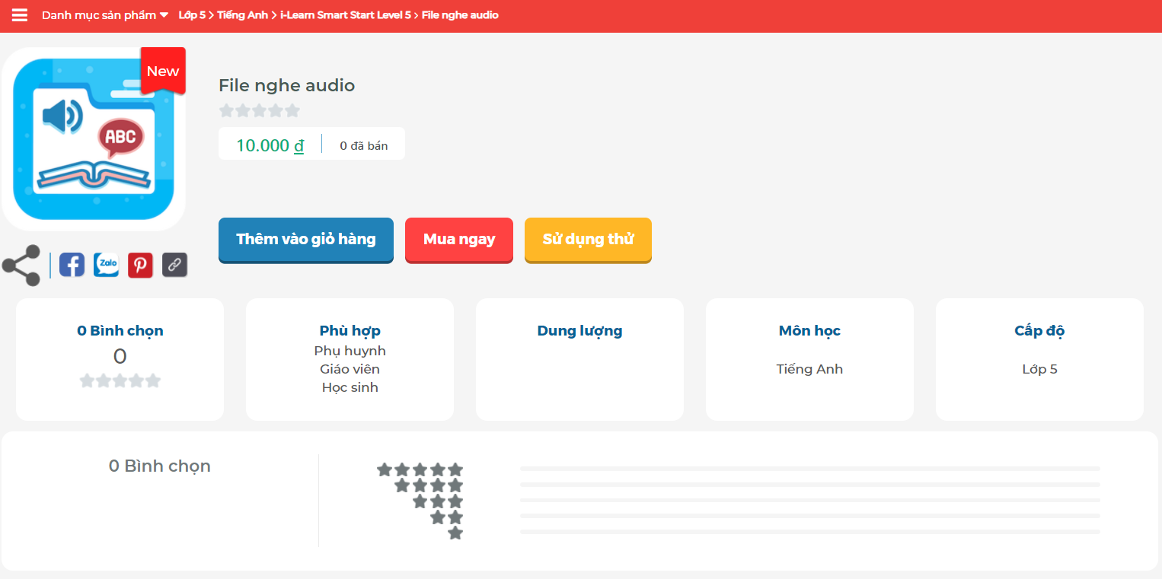This screenshot has width=1162, height=579.
Task: Click the red New badge
Action: 163,71
